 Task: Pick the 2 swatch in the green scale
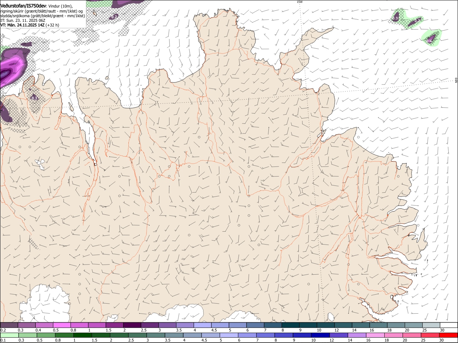[x=119, y=335]
